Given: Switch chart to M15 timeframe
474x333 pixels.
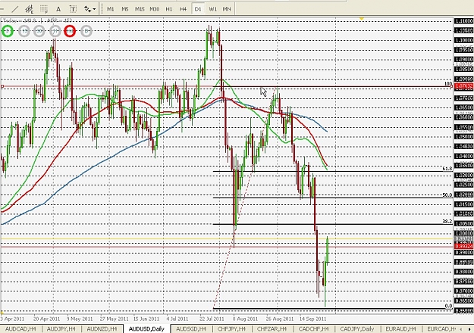Looking at the screenshot, I should coord(140,9).
